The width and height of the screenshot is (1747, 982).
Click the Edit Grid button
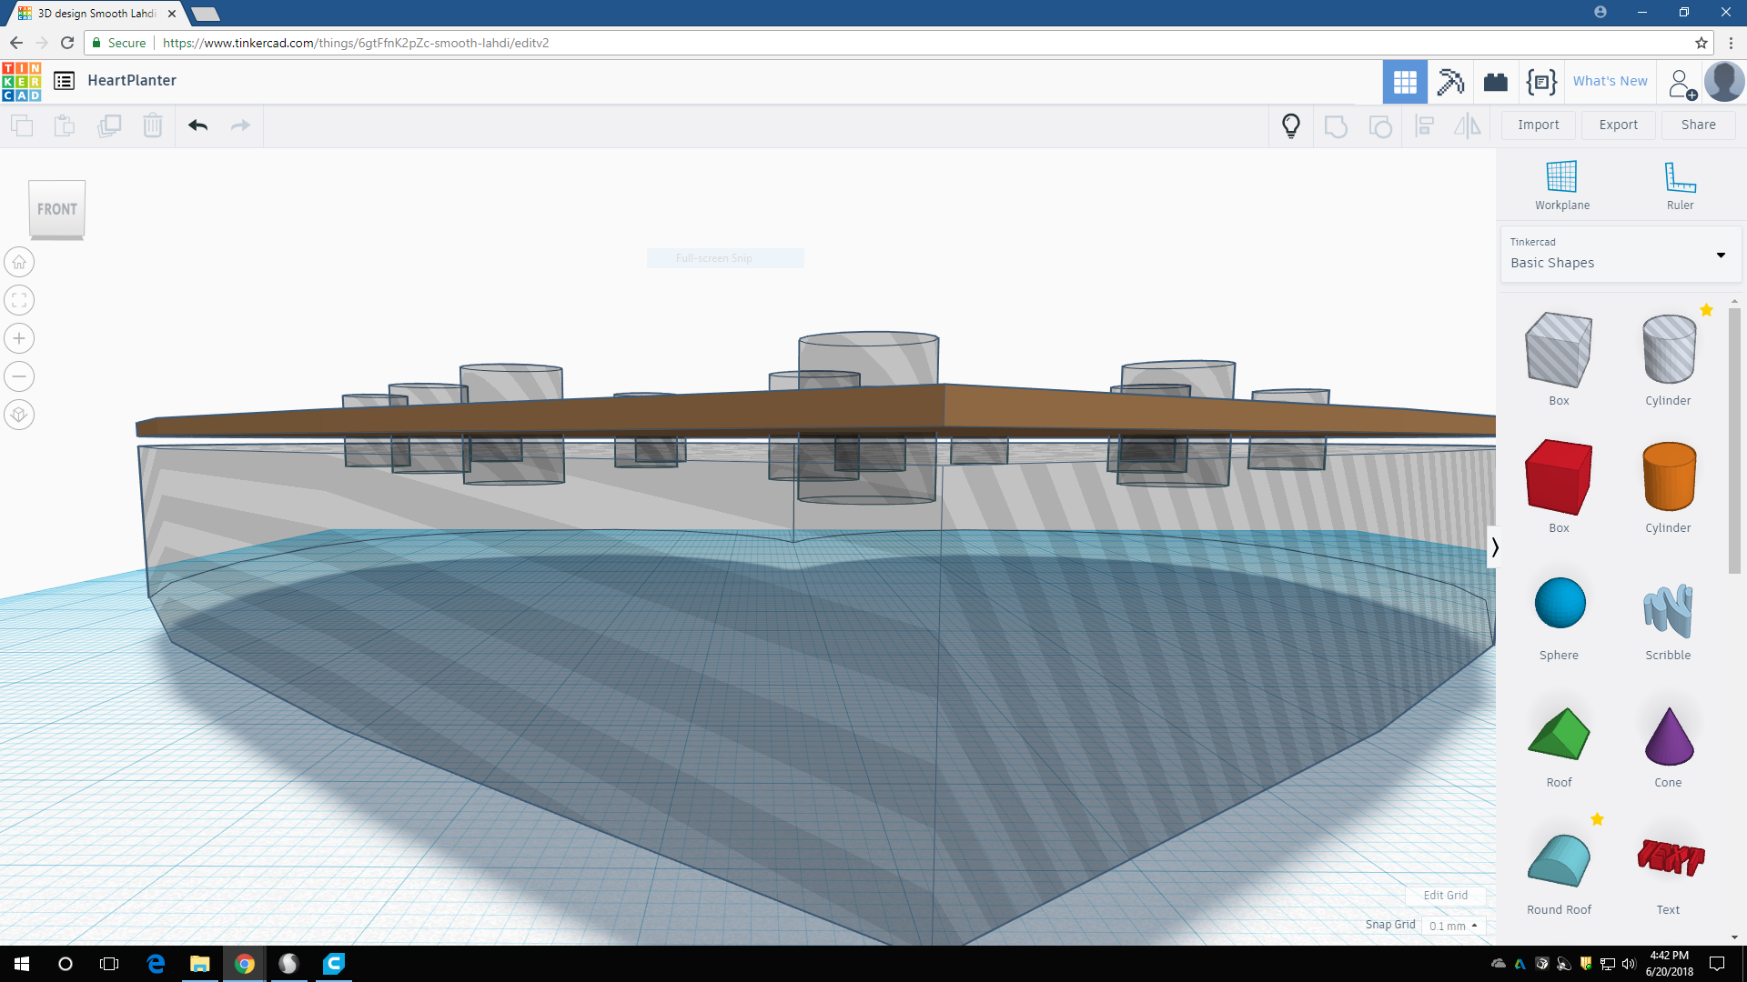point(1445,895)
